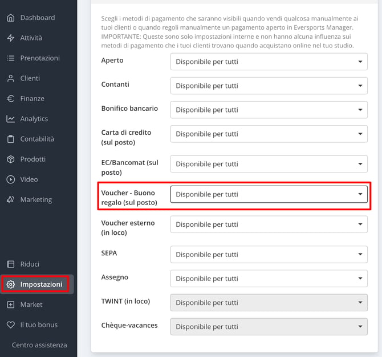Image resolution: width=382 pixels, height=357 pixels.
Task: Click the Finanze euro icon
Action: coord(10,99)
